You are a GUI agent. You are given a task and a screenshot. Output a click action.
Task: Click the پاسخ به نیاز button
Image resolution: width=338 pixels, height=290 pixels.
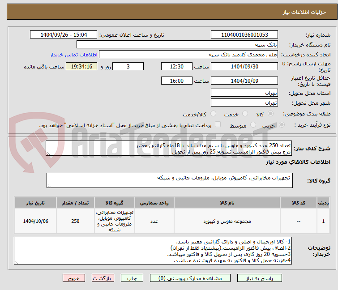259,278
